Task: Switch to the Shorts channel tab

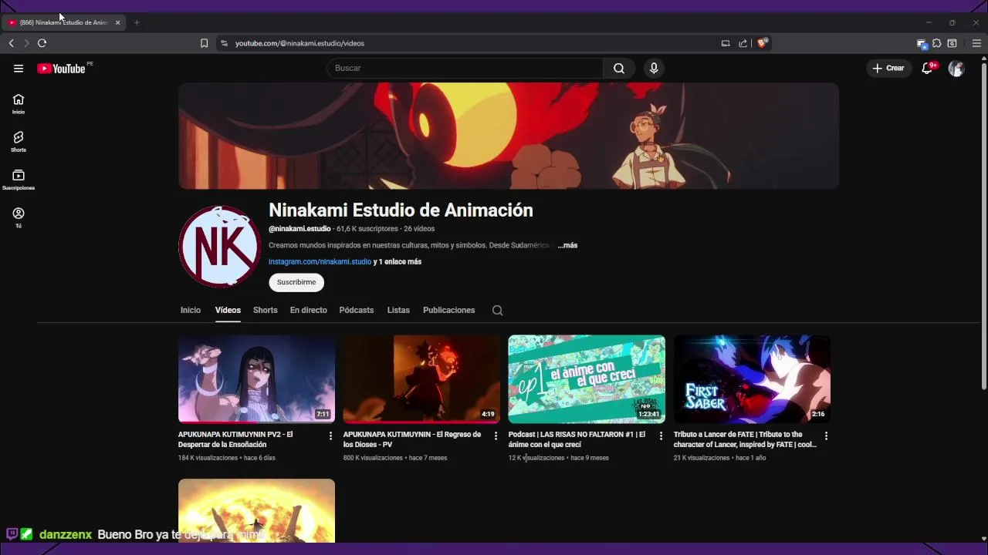Action: pos(265,310)
